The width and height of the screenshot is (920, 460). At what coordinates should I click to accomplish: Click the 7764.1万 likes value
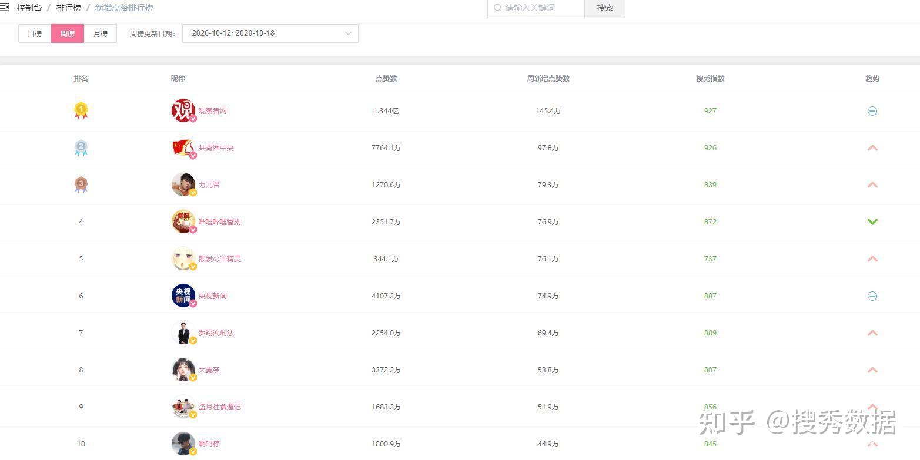click(x=386, y=147)
